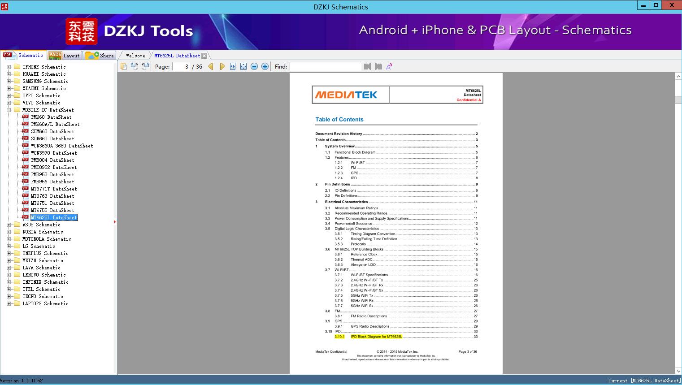Click the Find search box

(325, 66)
